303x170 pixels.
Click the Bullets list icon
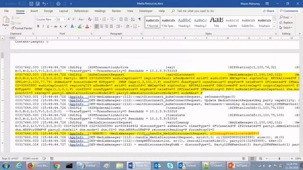[x=97, y=19]
